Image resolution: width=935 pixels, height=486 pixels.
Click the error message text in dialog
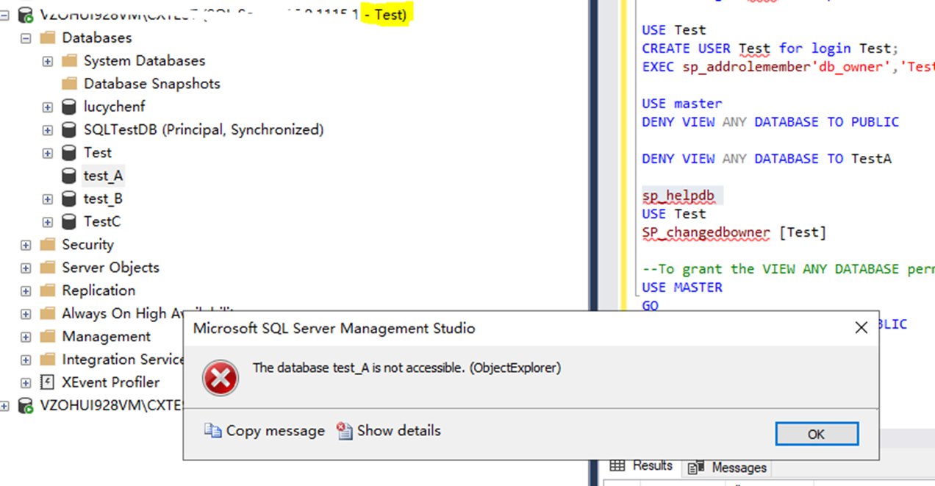[x=406, y=368]
